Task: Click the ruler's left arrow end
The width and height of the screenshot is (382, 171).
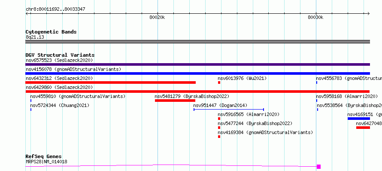Action: coord(27,14)
